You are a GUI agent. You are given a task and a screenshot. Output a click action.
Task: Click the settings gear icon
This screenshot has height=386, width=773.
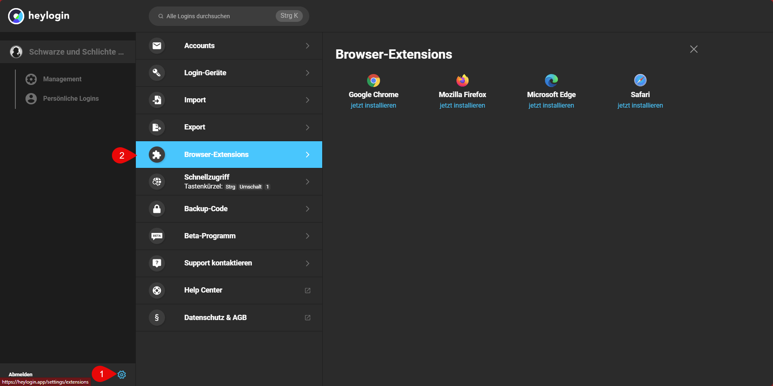[122, 375]
